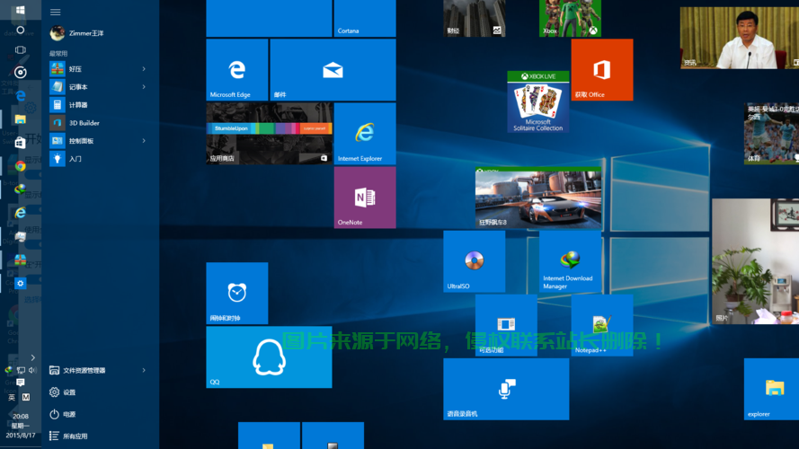Open the Internet Explorer tile
The image size is (799, 449).
(365, 134)
